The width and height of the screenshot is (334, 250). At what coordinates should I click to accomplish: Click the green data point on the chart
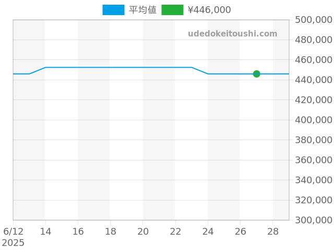256,74
